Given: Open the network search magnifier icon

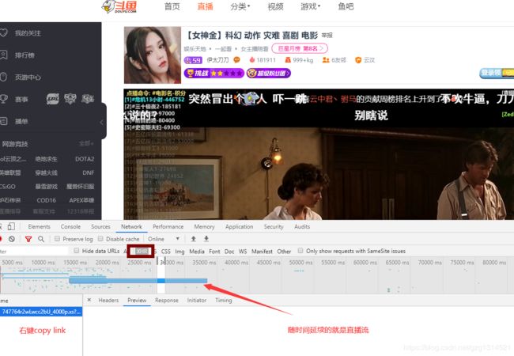Looking at the screenshot, I should (x=41, y=239).
